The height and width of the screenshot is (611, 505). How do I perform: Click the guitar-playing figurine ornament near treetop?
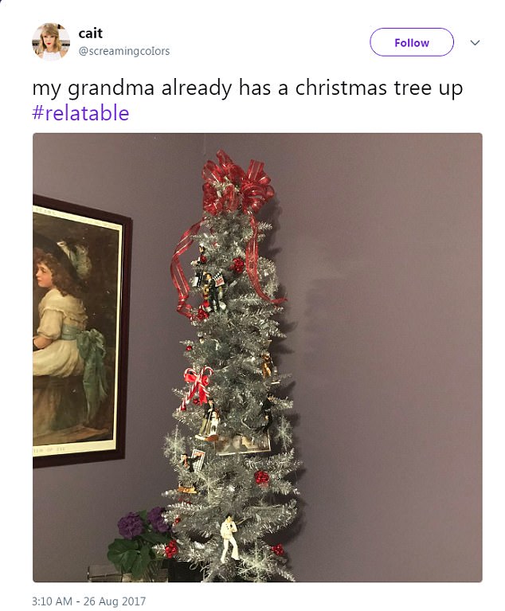(210, 290)
